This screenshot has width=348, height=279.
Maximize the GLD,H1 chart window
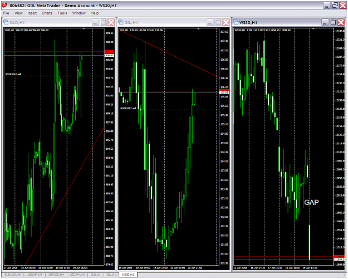(x=103, y=22)
